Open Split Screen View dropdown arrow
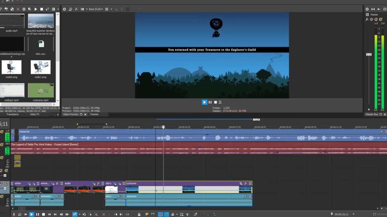This screenshot has height=217, width=387. click(x=87, y=9)
